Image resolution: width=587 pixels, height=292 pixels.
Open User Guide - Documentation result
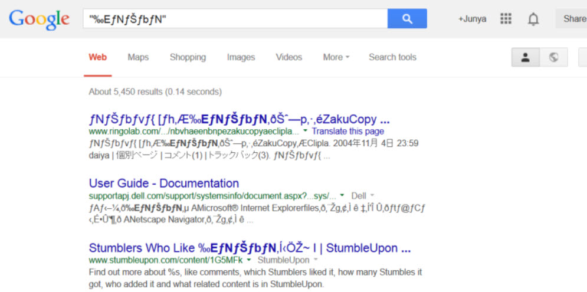pos(164,183)
